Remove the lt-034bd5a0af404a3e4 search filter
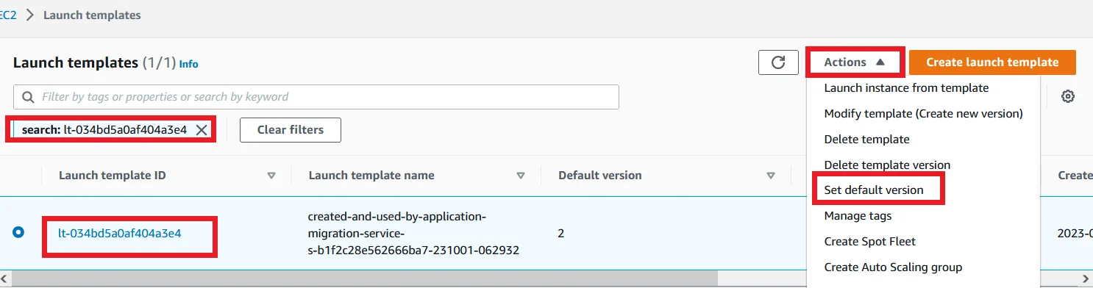This screenshot has height=288, width=1093. point(202,129)
